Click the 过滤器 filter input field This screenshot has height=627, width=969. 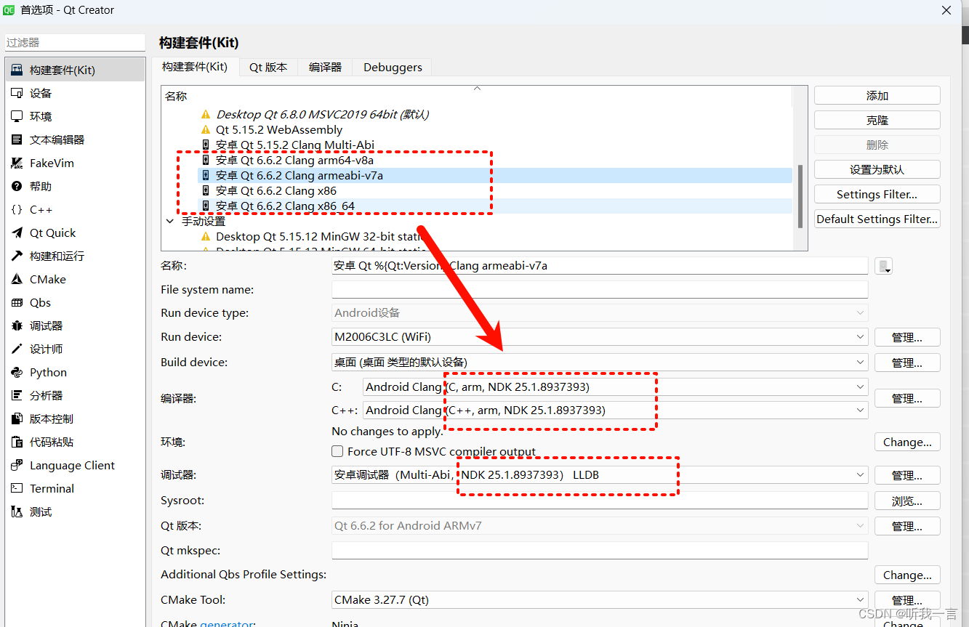click(x=75, y=43)
